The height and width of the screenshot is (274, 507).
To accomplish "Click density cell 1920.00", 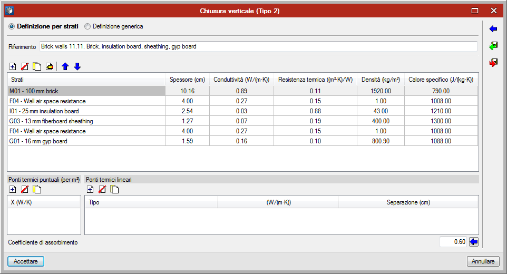I will (x=381, y=91).
